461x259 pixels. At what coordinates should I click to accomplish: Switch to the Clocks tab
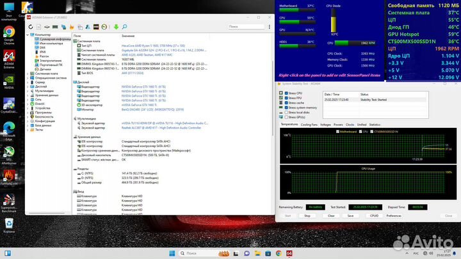click(350, 125)
